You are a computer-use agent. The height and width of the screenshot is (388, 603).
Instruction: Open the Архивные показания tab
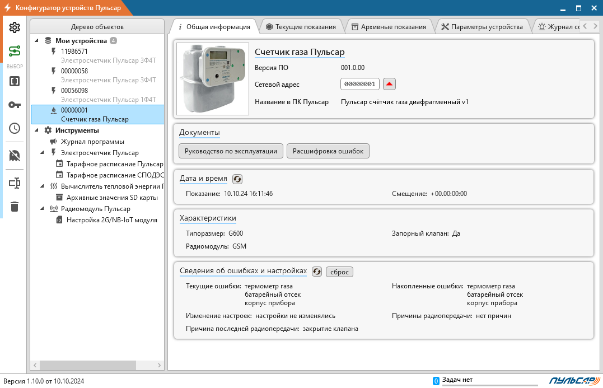click(389, 26)
